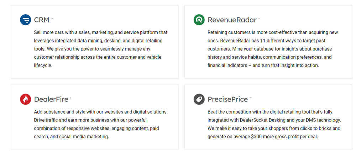Click the CRM description starting "Sell more cars"
Screen dimensions: 356x151
(x=101, y=49)
